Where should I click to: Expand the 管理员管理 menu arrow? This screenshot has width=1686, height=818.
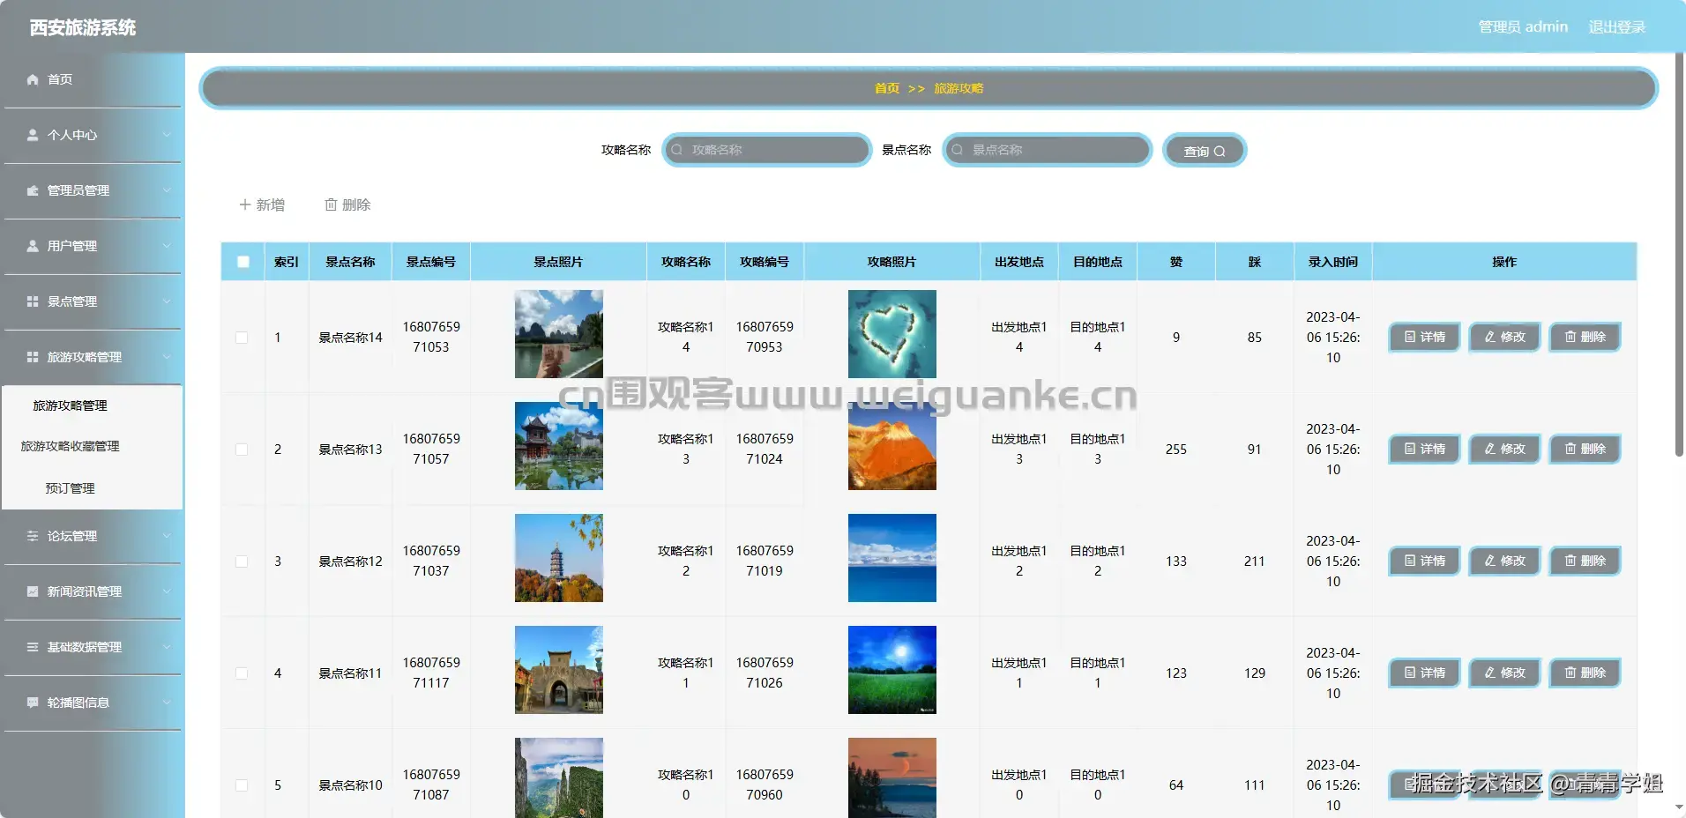167,190
